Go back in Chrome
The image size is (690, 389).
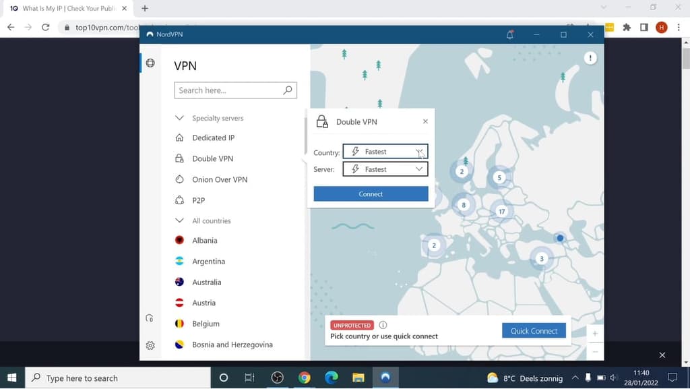click(11, 27)
